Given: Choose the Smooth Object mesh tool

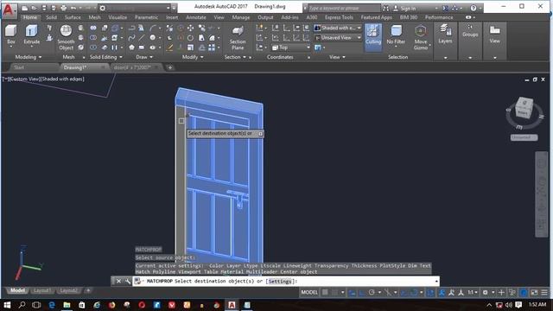Looking at the screenshot, I should (x=66, y=37).
